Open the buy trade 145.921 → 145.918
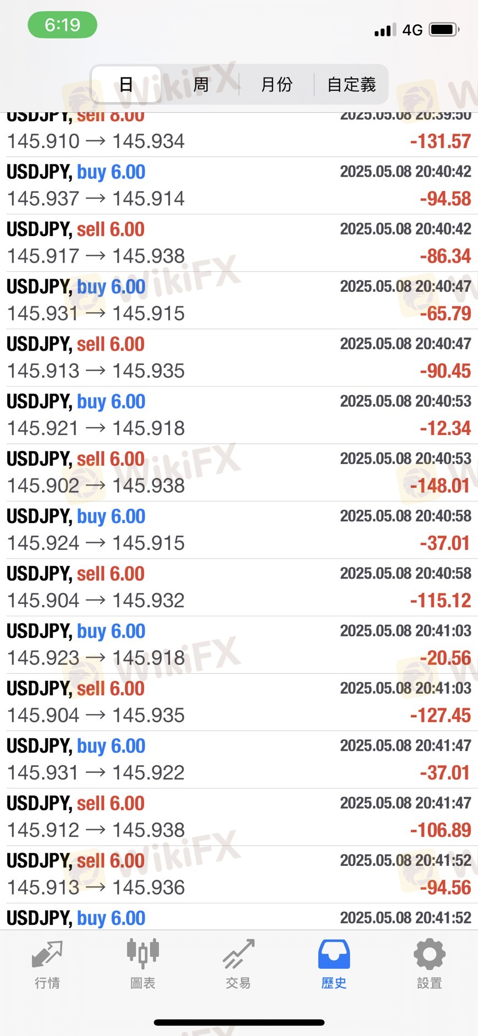The height and width of the screenshot is (1036, 478). coord(239,415)
